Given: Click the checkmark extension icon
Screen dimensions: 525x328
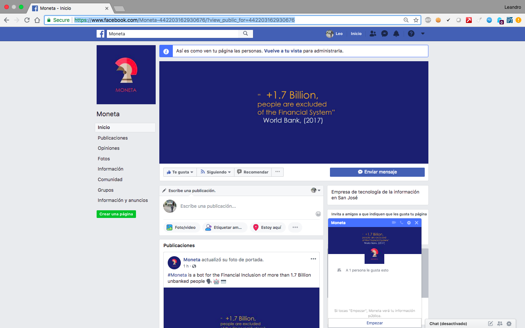Looking at the screenshot, I should (448, 20).
